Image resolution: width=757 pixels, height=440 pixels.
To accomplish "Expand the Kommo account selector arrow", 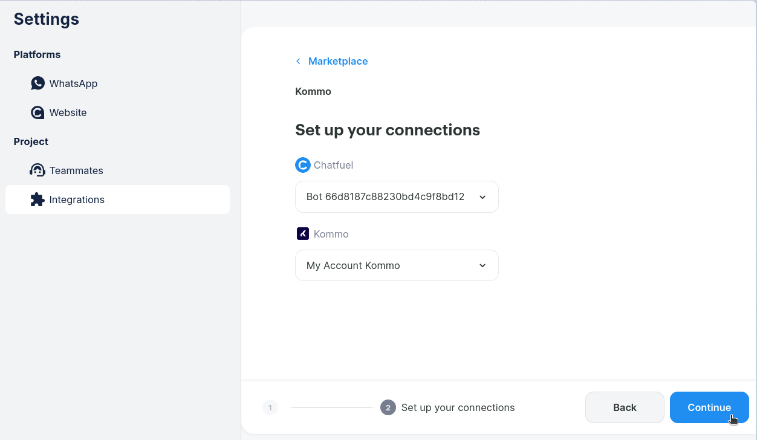I will pyautogui.click(x=482, y=266).
